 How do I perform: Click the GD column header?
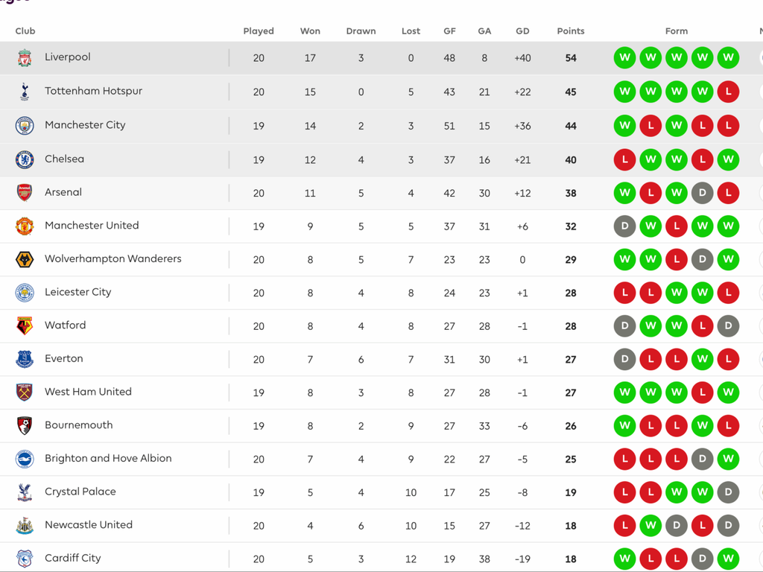coord(522,31)
